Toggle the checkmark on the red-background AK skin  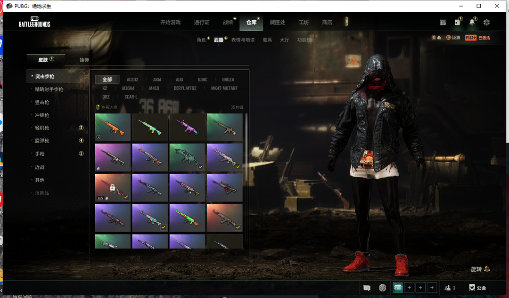point(238,227)
